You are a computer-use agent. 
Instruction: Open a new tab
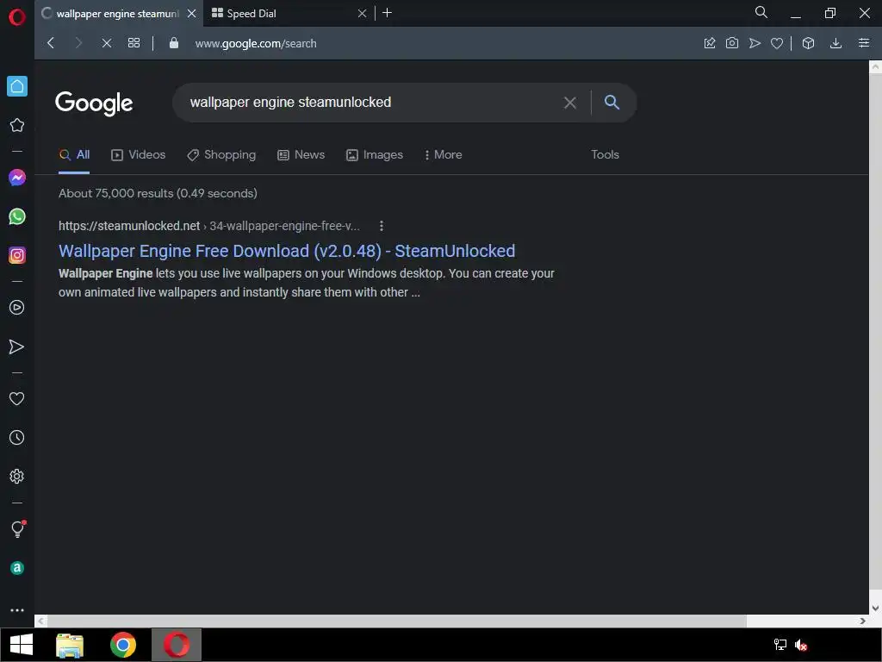[x=387, y=13]
